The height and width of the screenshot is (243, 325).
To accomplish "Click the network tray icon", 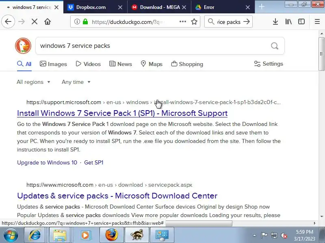I will pyautogui.click(x=274, y=235).
